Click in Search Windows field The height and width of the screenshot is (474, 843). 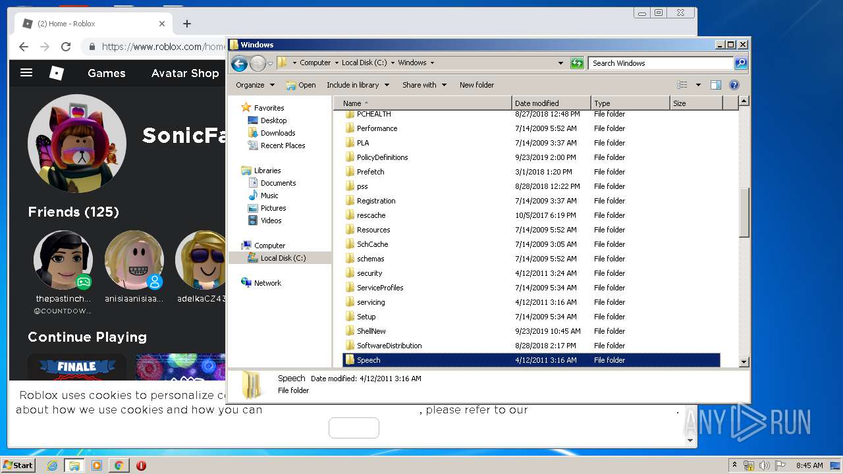point(661,63)
